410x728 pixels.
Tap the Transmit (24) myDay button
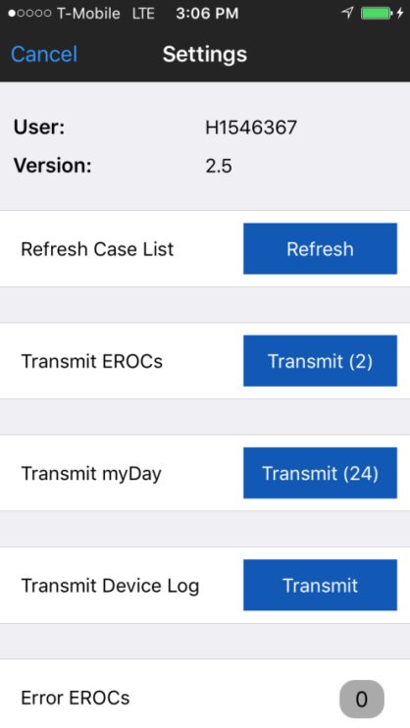[320, 473]
